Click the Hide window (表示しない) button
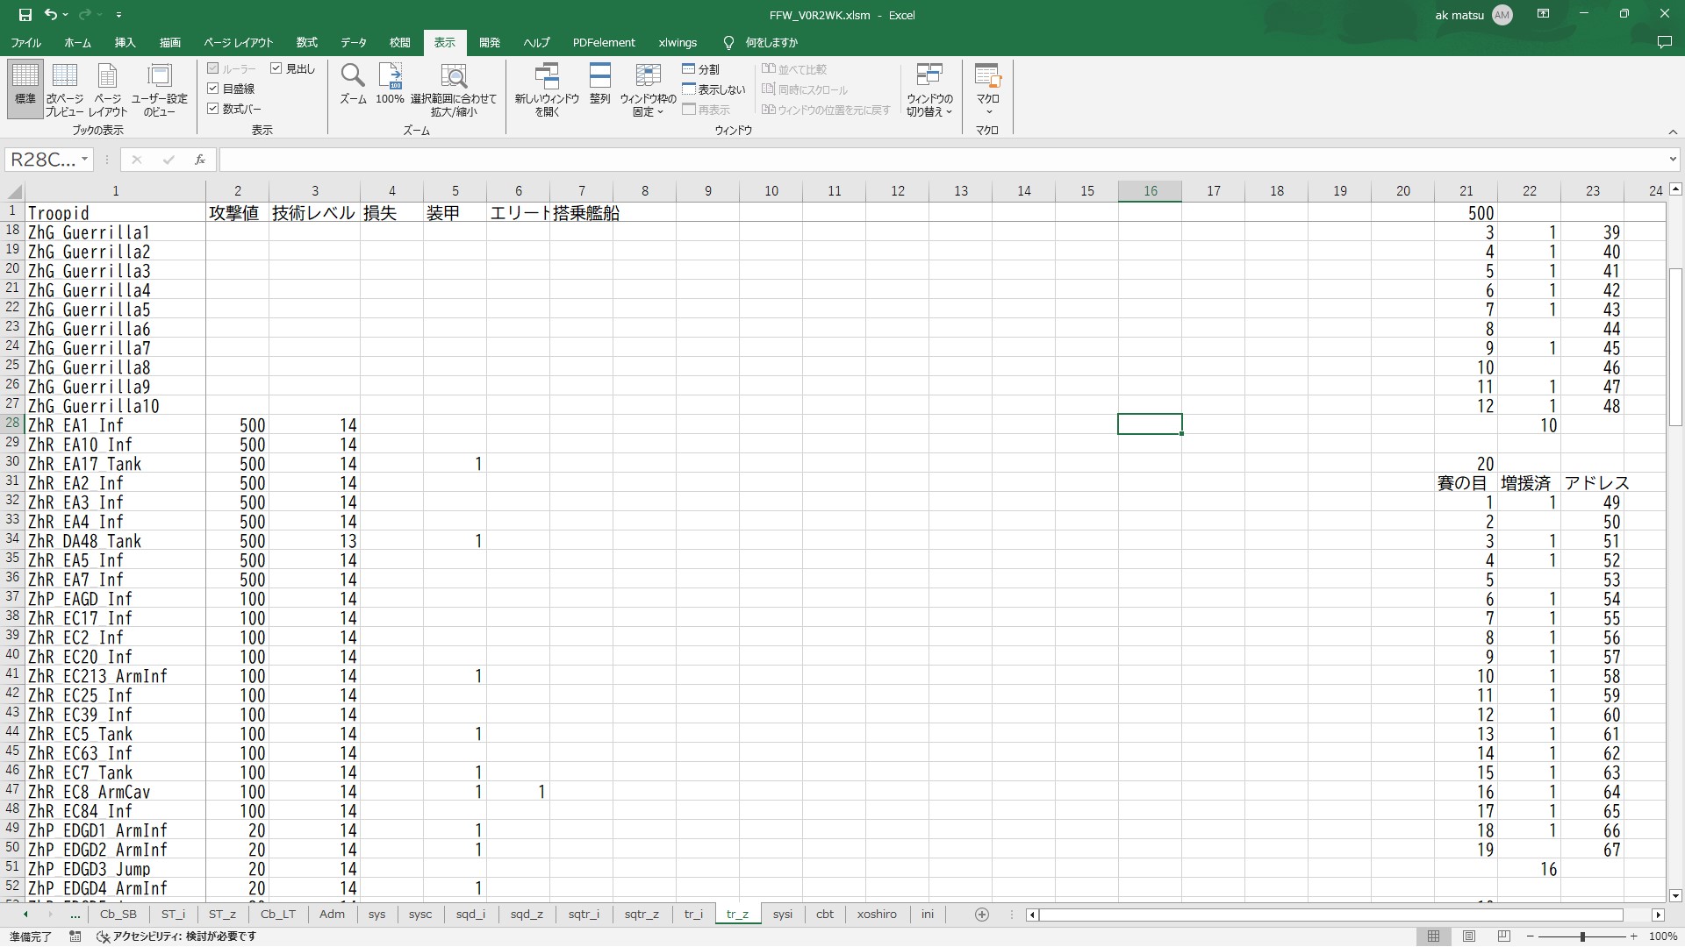1685x947 pixels. tap(713, 89)
